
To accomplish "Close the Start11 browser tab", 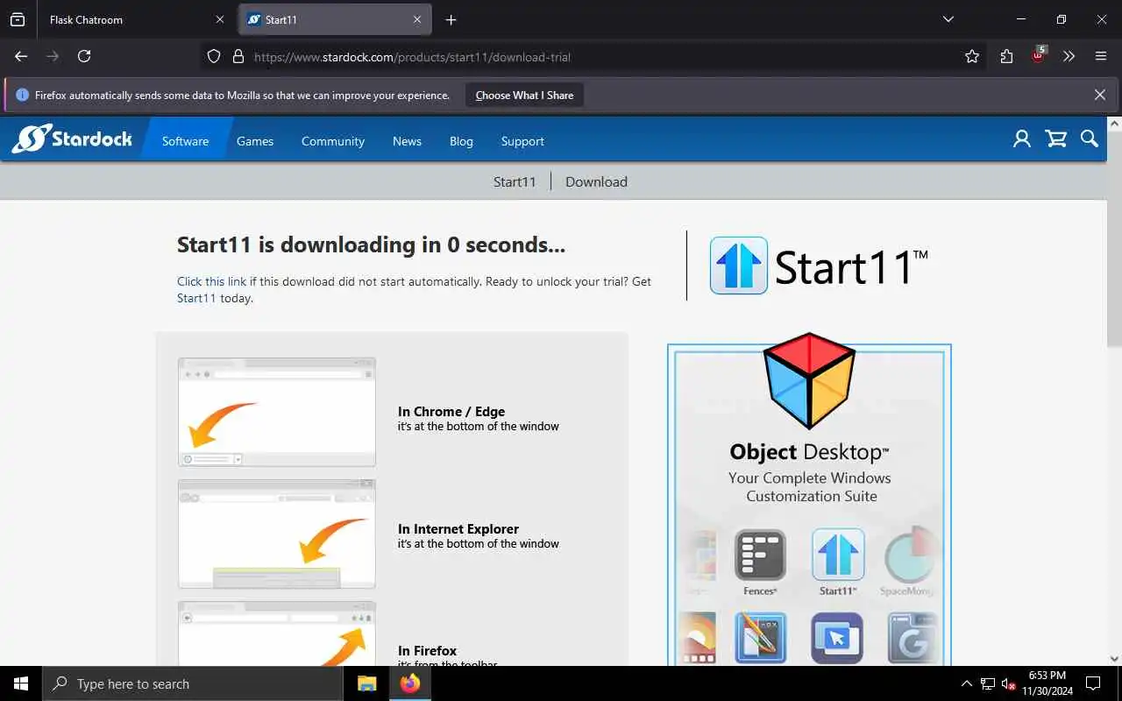I will click(x=417, y=19).
